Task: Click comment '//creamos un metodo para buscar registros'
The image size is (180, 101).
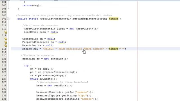Action: (64, 15)
